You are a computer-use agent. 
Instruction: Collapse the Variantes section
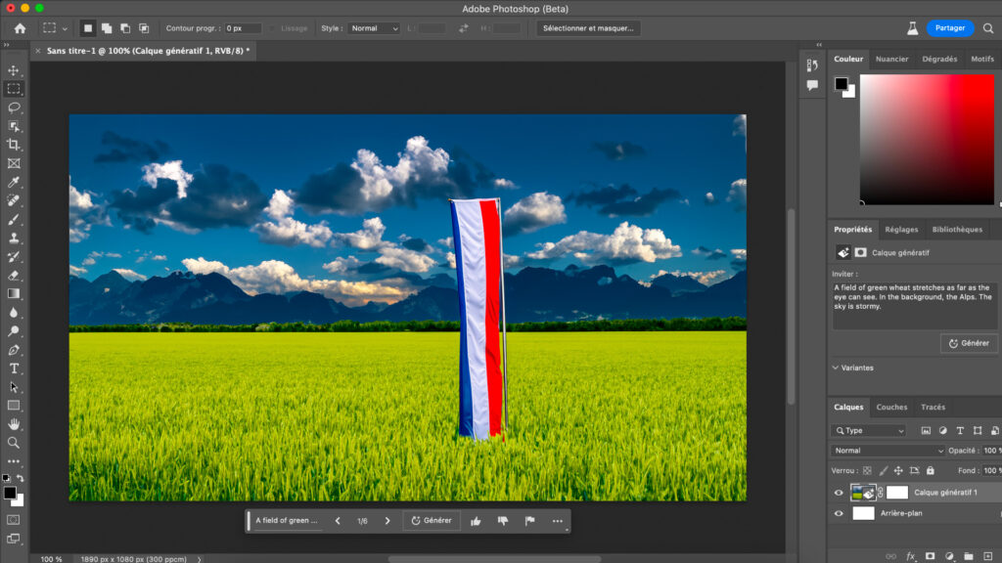coord(836,368)
